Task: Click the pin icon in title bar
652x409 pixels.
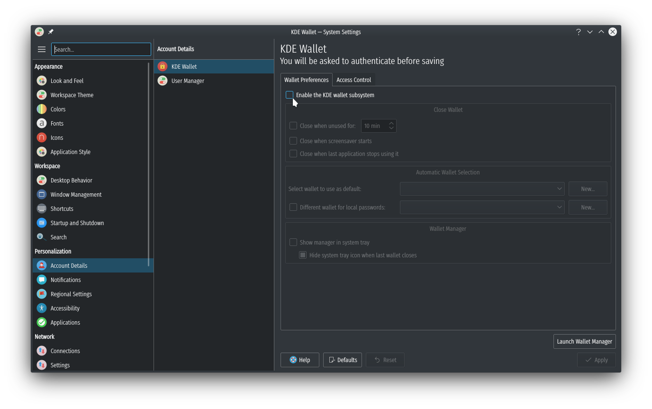Action: coord(51,32)
